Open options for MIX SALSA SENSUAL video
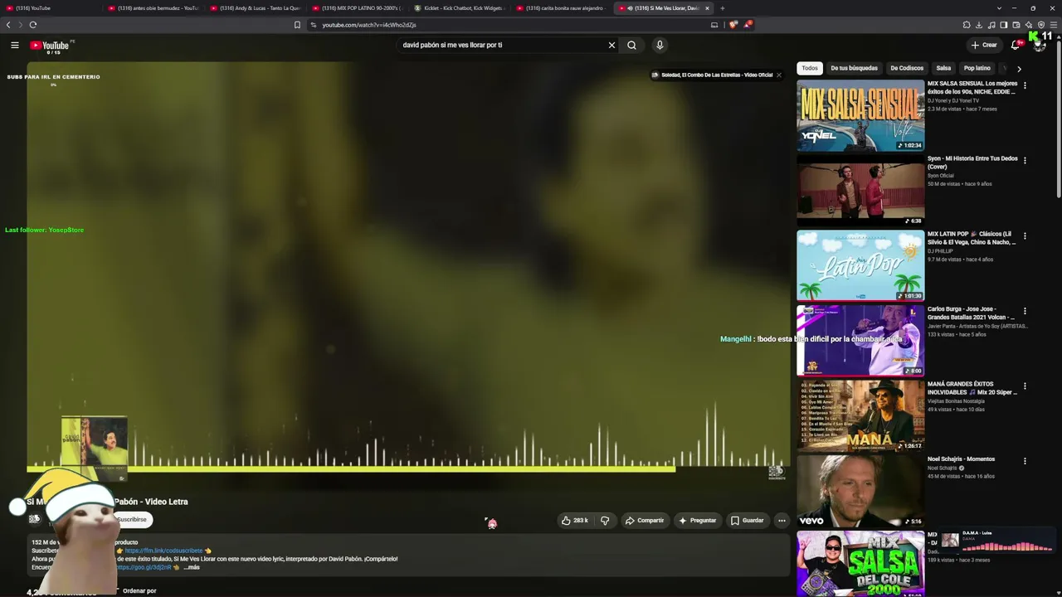The image size is (1062, 597). point(1025,85)
